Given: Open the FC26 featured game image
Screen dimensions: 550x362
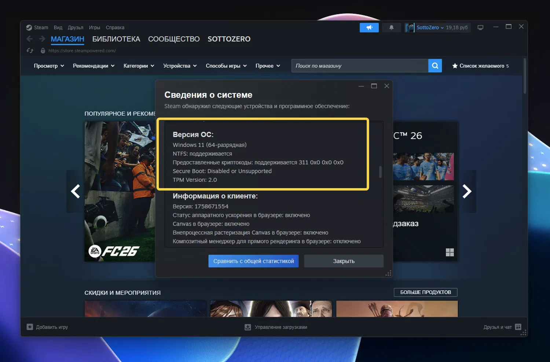Looking at the screenshot, I should [120, 191].
